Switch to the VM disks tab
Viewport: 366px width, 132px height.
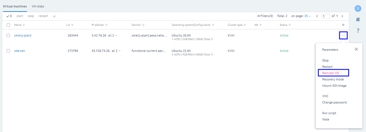tap(38, 6)
